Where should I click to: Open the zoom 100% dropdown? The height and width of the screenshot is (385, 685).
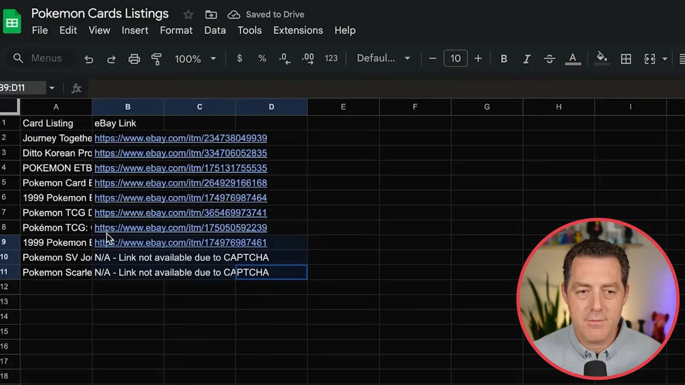click(x=195, y=59)
